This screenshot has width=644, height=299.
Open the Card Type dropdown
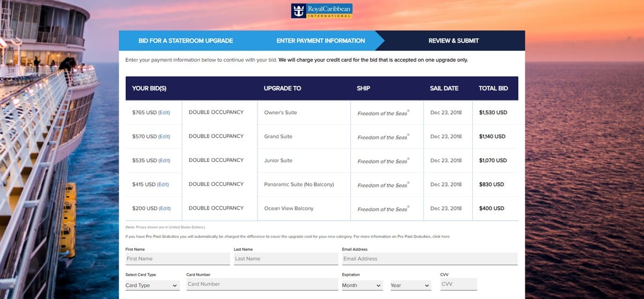[152, 286]
